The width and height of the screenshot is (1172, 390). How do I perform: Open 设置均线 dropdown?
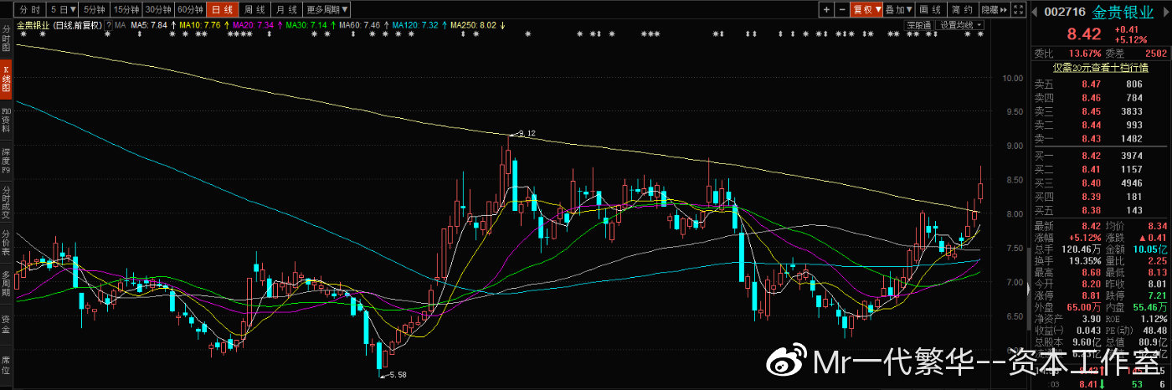tap(960, 25)
